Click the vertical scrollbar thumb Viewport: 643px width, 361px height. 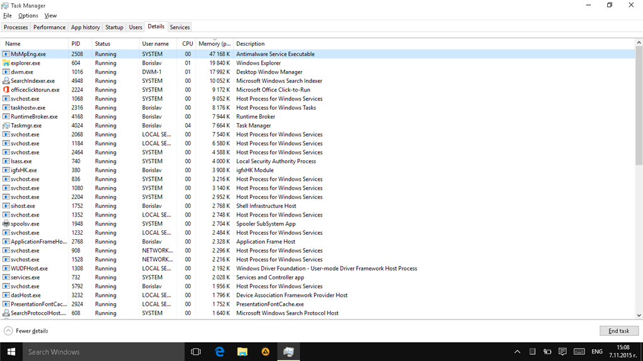pyautogui.click(x=639, y=106)
